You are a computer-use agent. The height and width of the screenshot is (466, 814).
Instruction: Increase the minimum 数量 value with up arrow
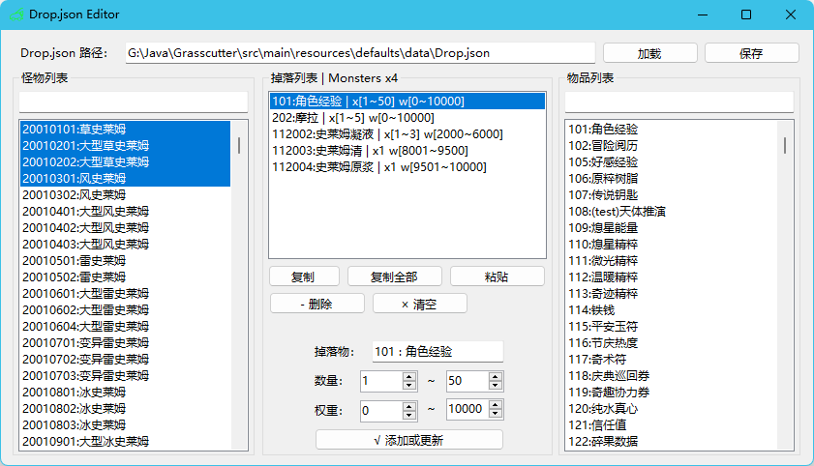pyautogui.click(x=409, y=376)
